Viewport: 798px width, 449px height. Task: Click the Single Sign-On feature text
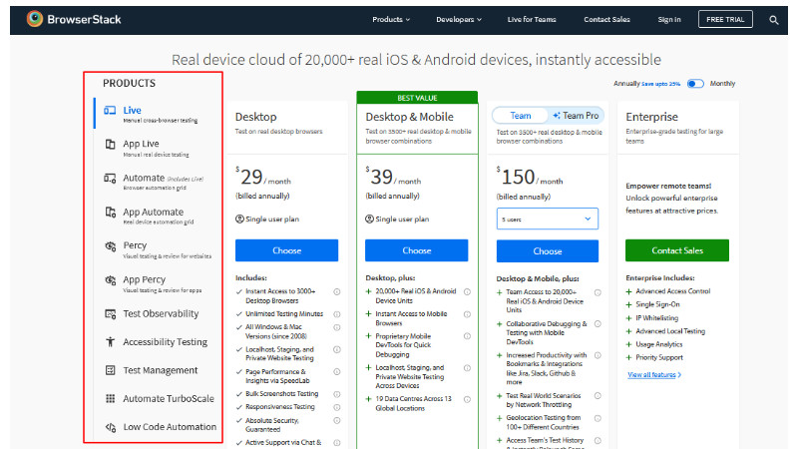click(657, 304)
